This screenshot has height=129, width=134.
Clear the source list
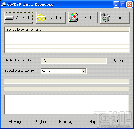pos(115,18)
